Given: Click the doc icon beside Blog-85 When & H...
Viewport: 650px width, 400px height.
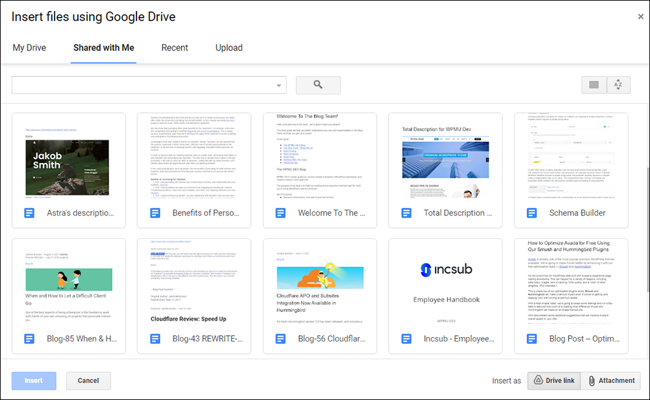Looking at the screenshot, I should tap(29, 339).
